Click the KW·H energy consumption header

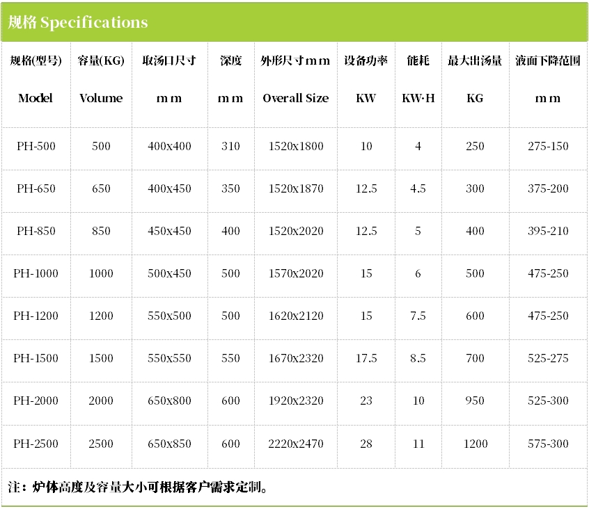(x=418, y=98)
